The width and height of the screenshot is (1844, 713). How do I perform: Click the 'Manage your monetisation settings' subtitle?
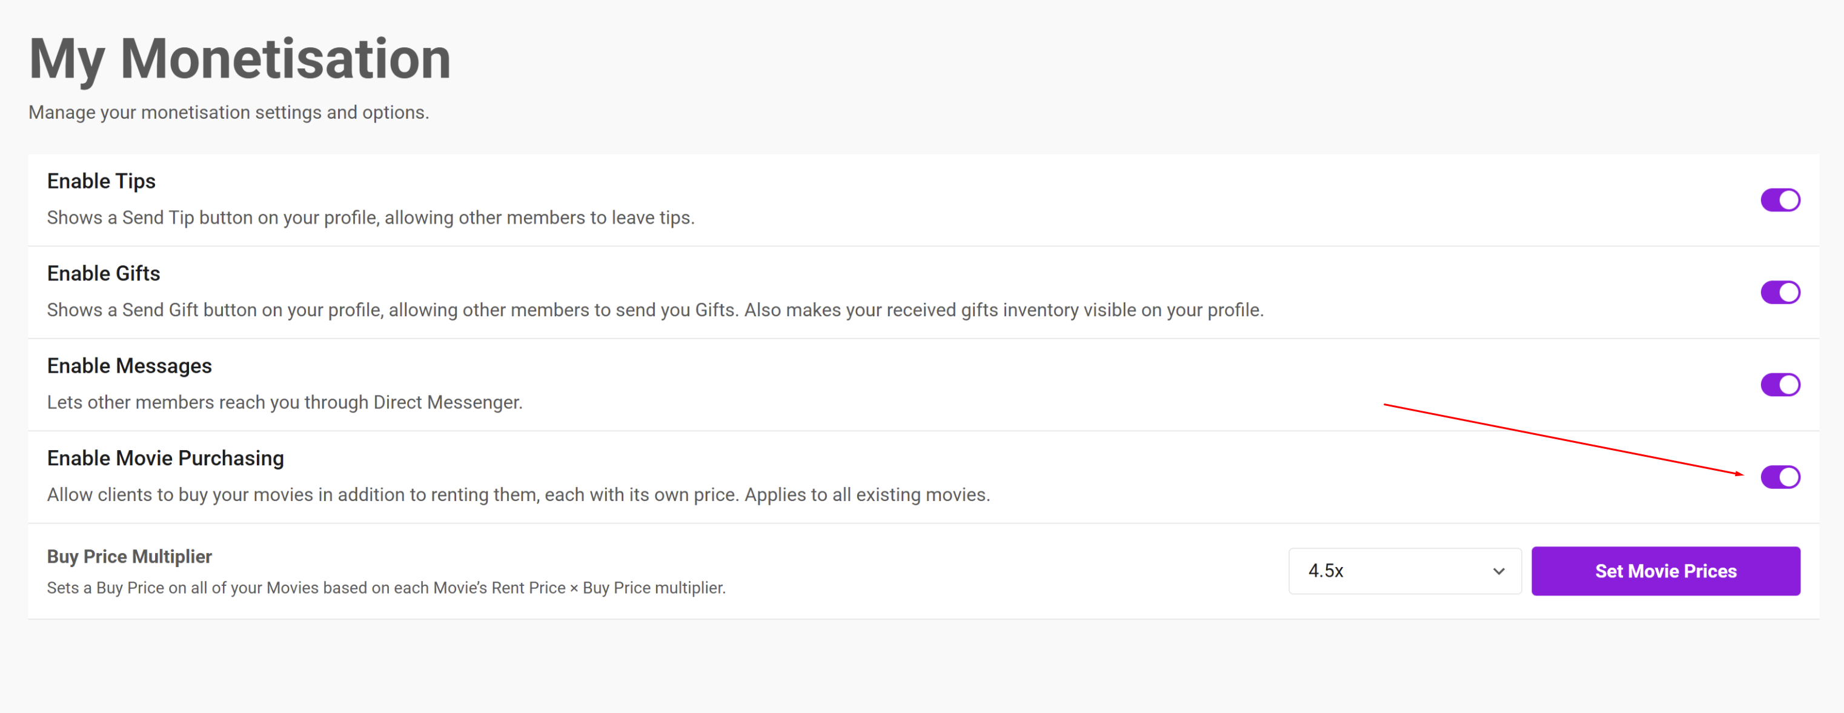point(228,113)
